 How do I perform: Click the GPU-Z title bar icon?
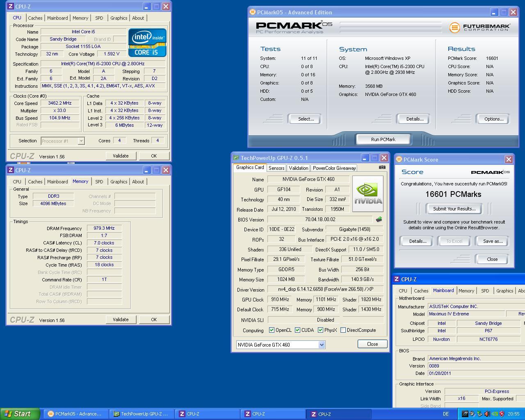[x=236, y=158]
